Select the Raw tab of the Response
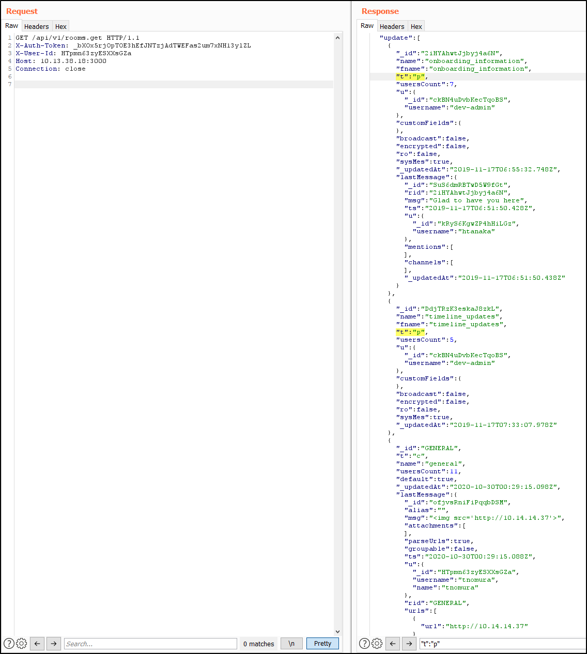Screen dimensions: 587x654 tap(367, 25)
